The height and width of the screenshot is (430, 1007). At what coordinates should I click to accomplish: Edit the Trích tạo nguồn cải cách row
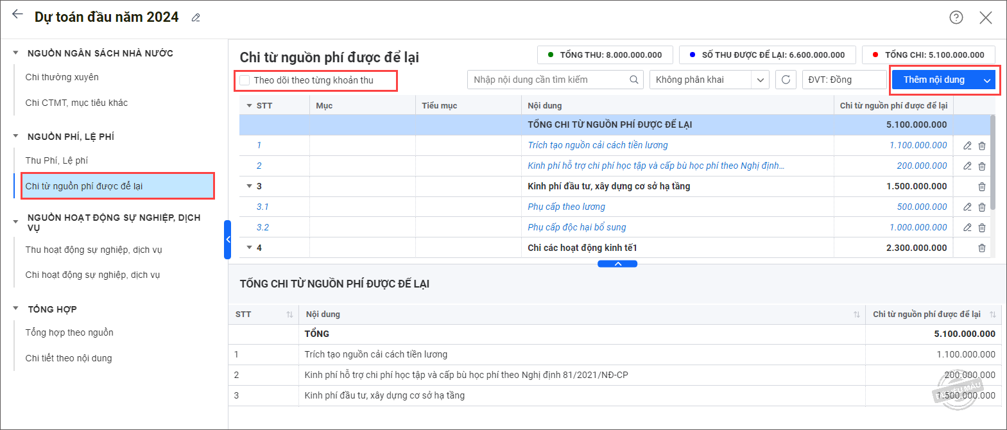point(967,146)
